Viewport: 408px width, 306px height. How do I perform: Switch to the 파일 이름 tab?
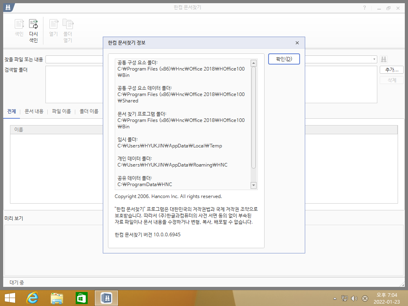pos(61,112)
